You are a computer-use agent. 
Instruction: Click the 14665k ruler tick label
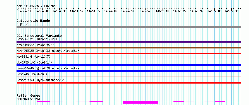[x=145, y=11]
